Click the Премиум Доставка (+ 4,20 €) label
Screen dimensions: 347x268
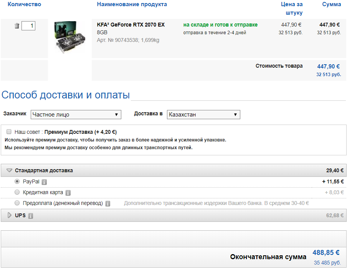(x=81, y=132)
